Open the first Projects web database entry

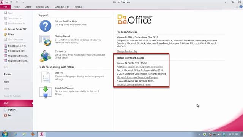click(x=18, y=56)
